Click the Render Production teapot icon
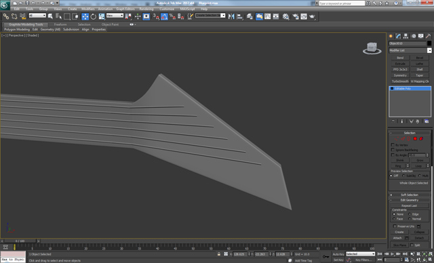Screen dimensions: 434x263 coord(312,16)
